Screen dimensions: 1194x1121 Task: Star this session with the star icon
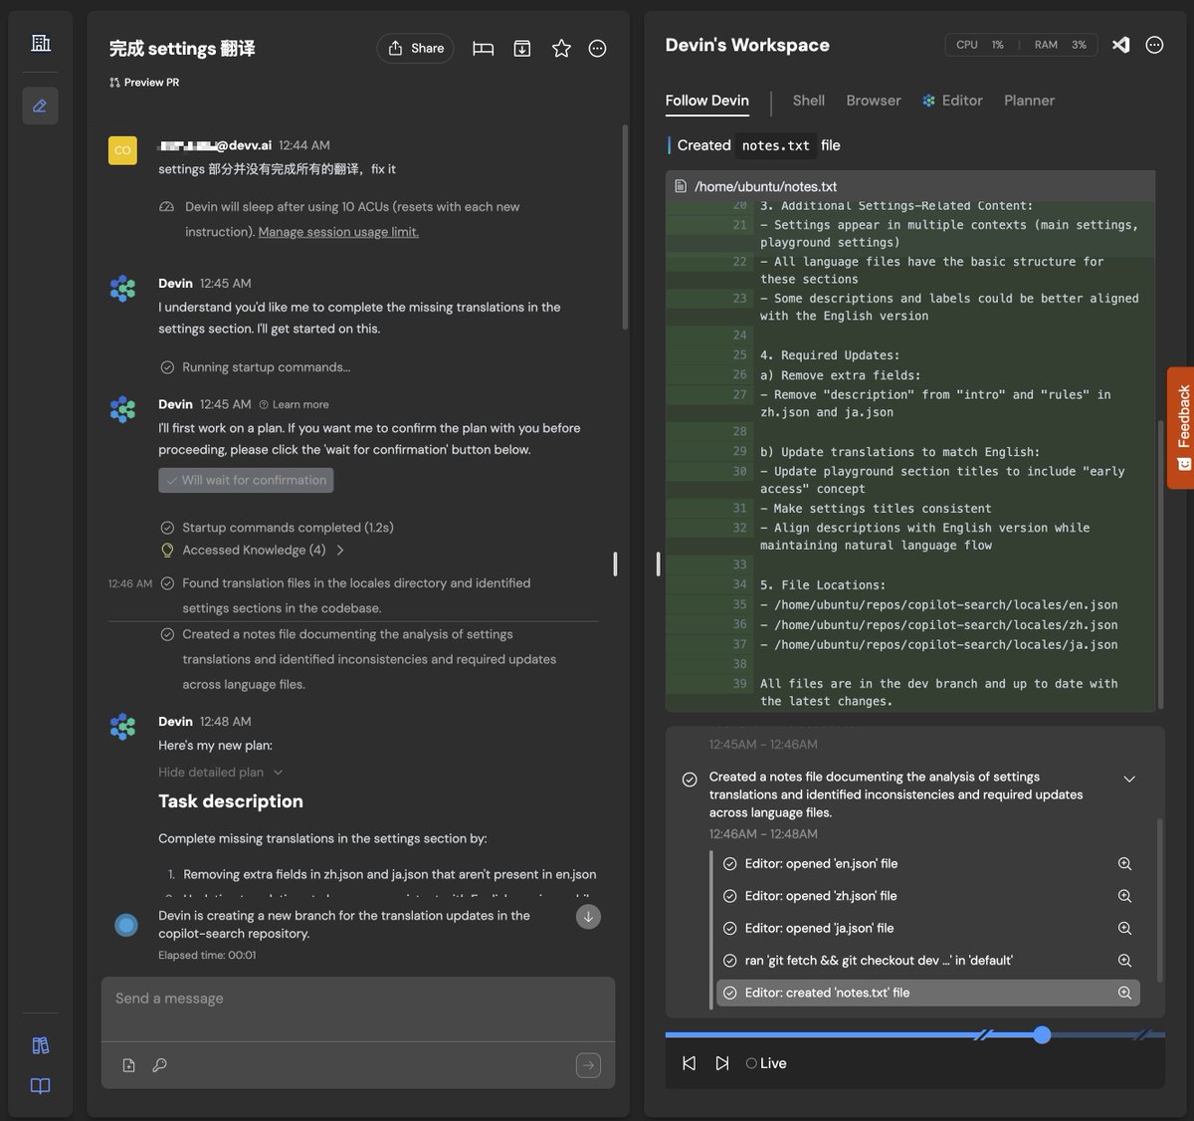(561, 48)
